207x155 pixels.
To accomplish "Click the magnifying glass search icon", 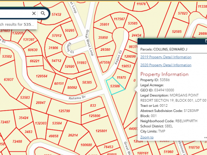I will click(43, 13).
